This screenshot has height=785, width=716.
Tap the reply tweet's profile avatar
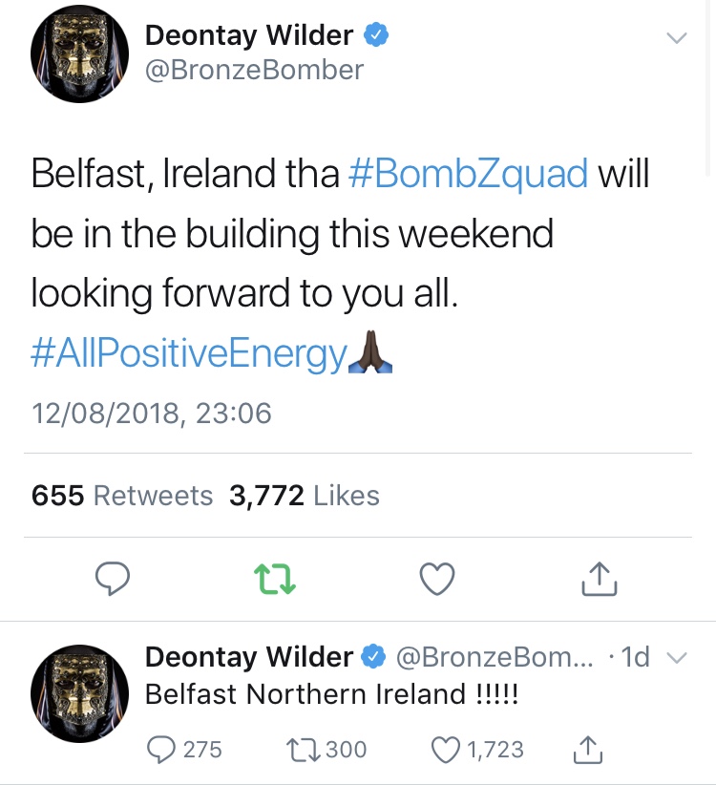click(80, 693)
